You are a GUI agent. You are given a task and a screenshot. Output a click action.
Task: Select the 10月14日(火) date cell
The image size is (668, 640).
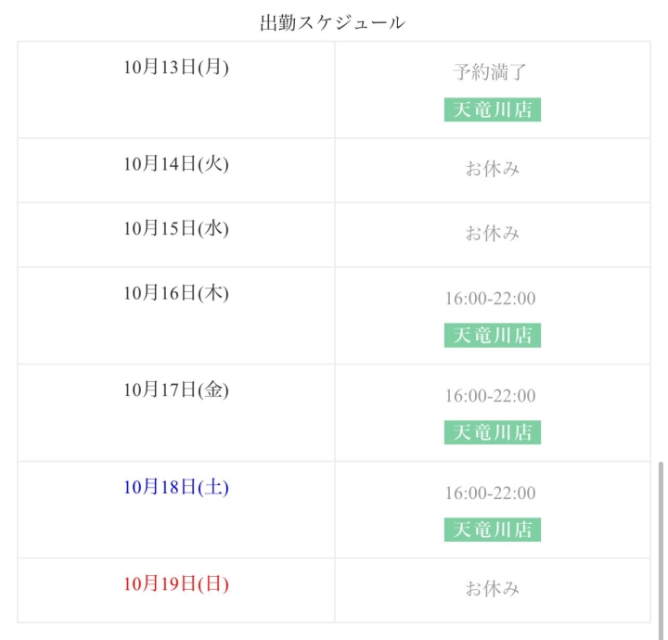click(x=176, y=164)
